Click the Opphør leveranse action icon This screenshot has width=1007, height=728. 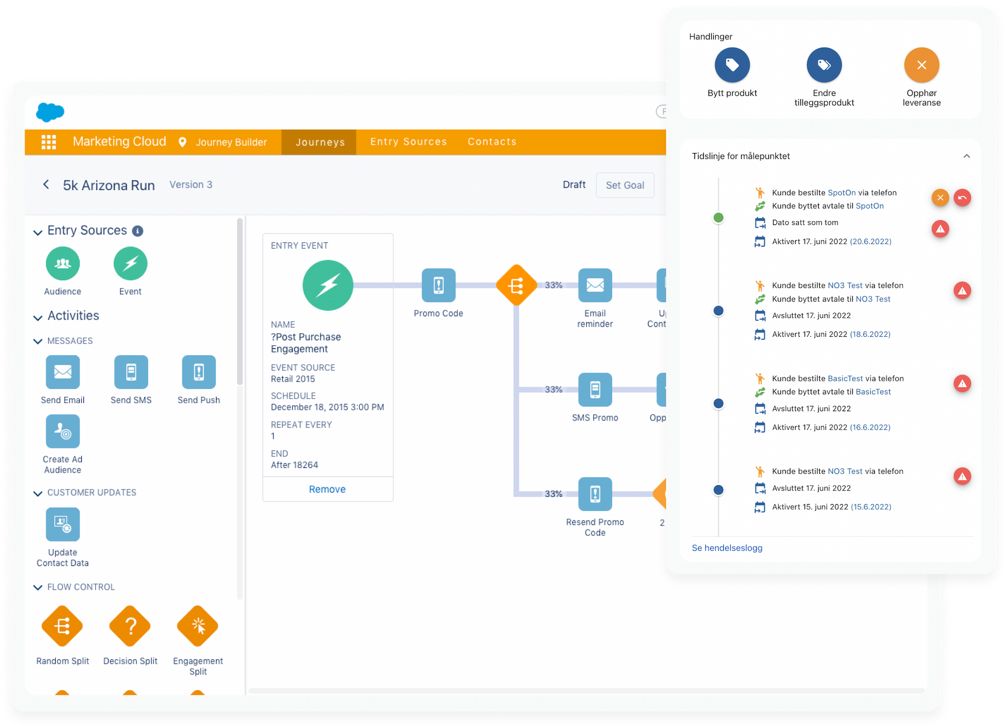coord(922,65)
